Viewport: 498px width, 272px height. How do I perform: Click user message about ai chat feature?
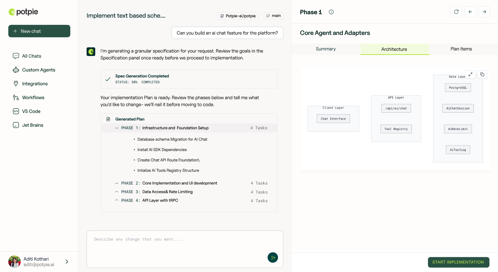(227, 33)
